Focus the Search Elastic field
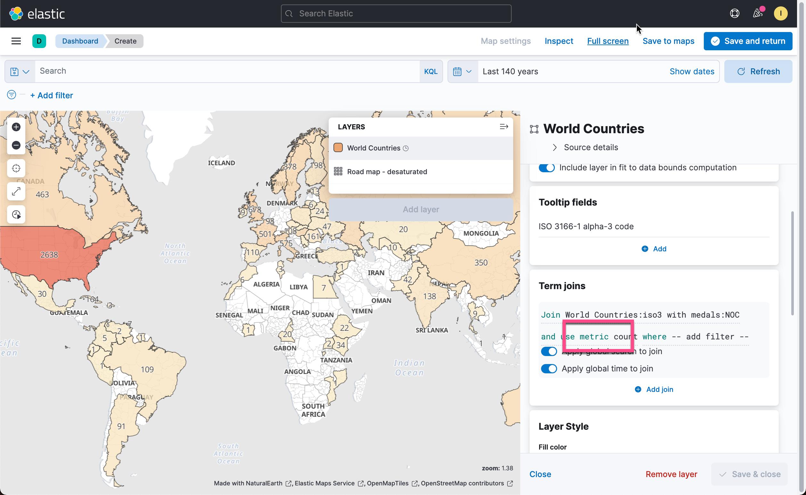Viewport: 806px width, 495px height. (x=396, y=14)
